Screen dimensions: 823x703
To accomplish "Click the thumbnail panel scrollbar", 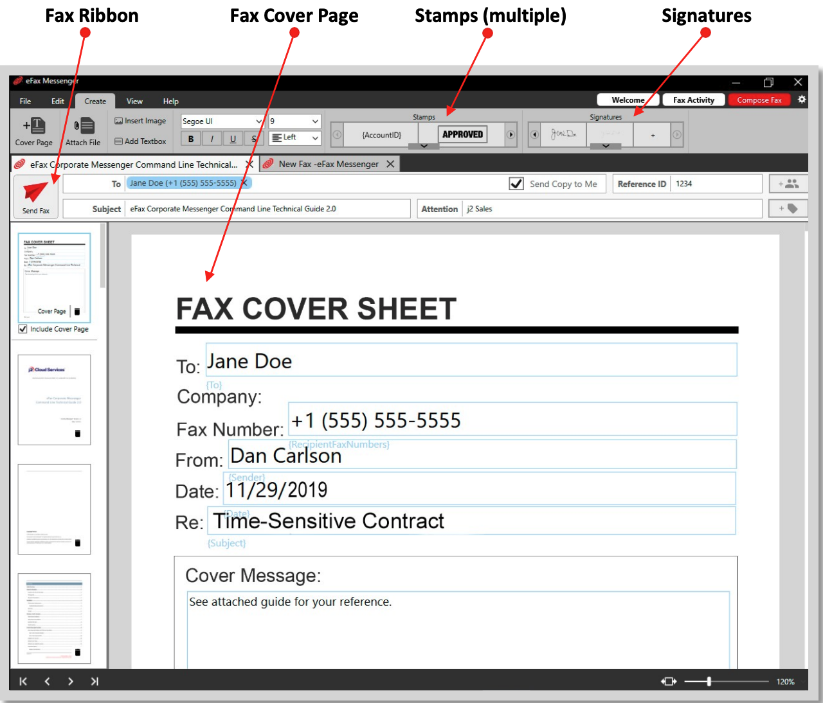I will click(103, 256).
